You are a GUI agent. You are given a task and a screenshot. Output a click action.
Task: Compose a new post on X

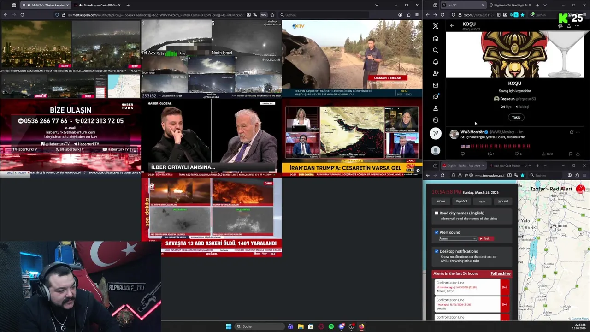[435, 133]
